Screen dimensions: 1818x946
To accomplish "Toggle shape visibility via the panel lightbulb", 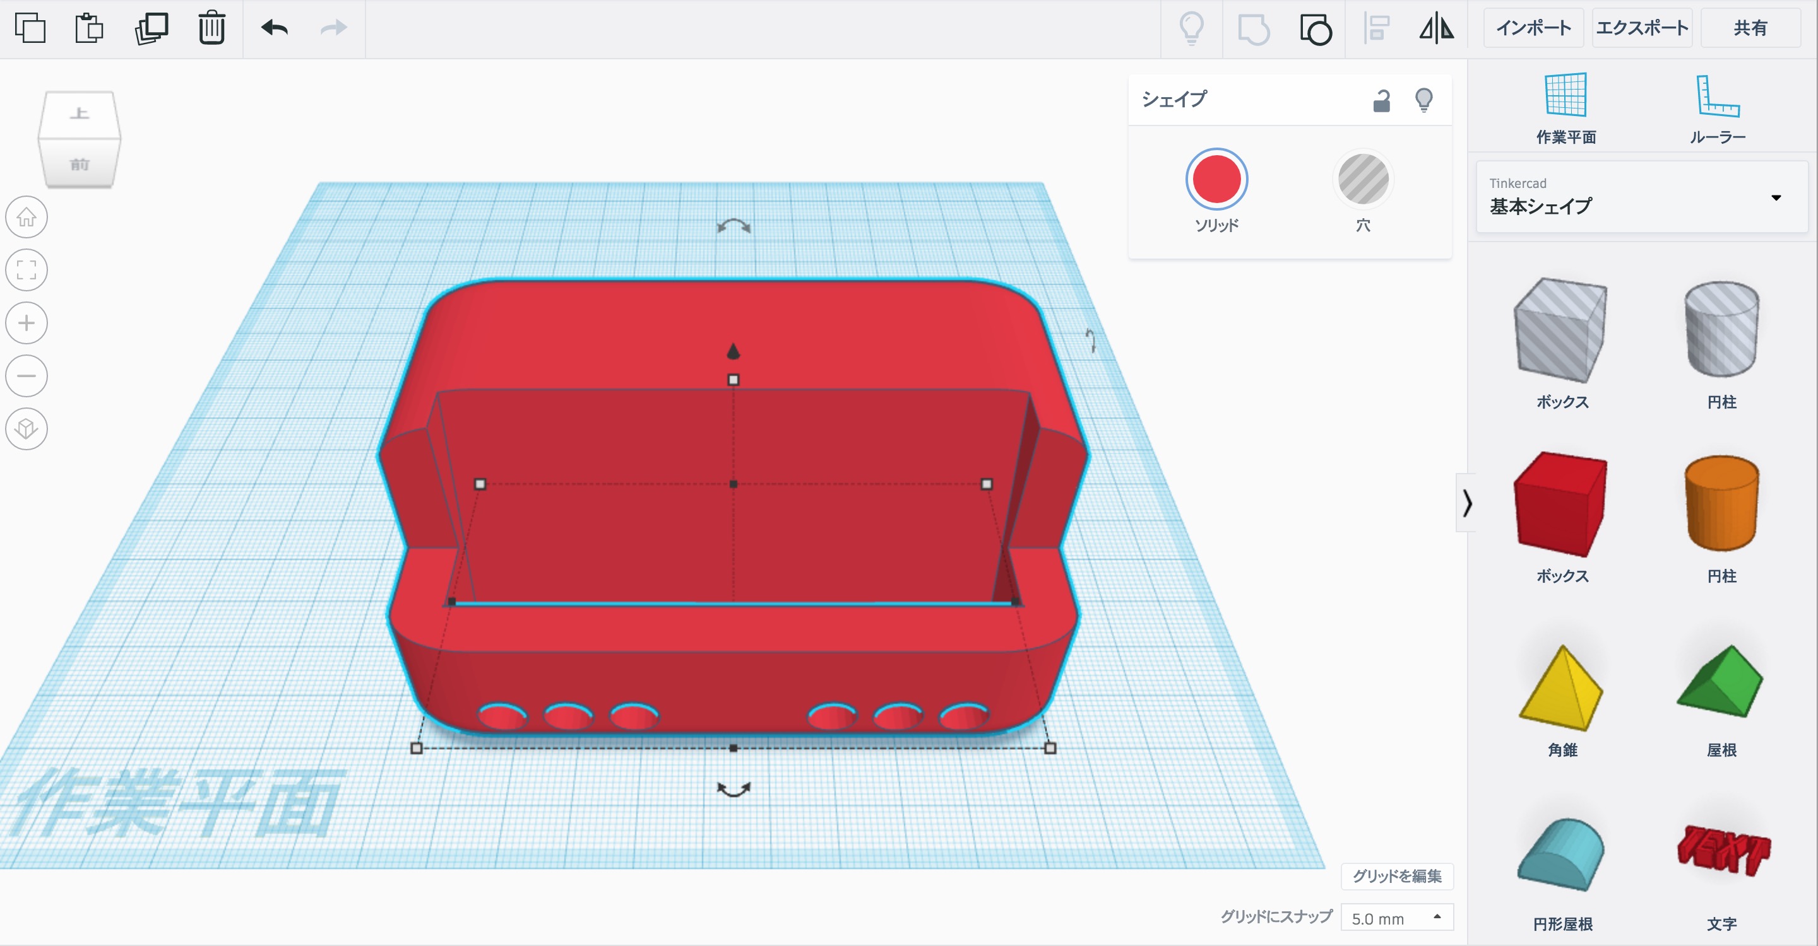I will click(1423, 100).
